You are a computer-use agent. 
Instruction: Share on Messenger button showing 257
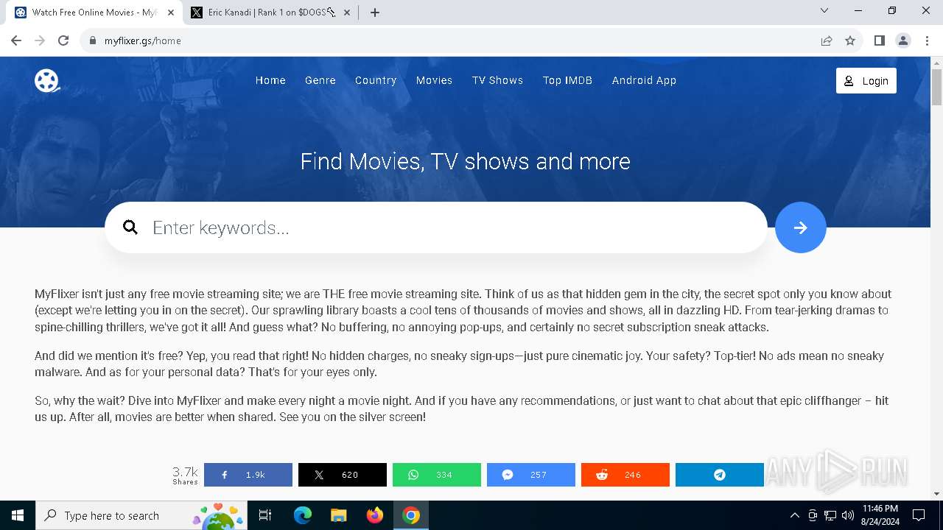click(x=531, y=475)
